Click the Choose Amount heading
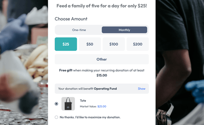The height and width of the screenshot is (125, 204). [x=71, y=19]
